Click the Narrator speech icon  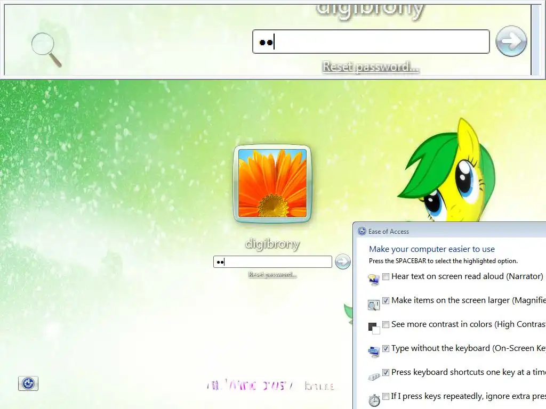point(374,280)
